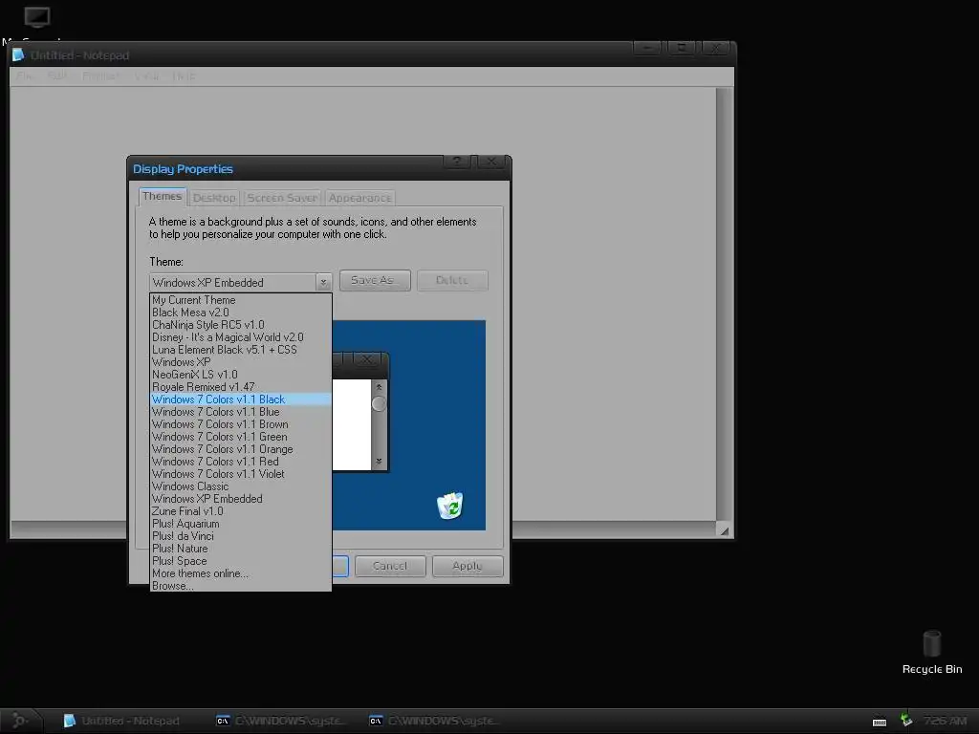This screenshot has height=734, width=979.
Task: Click the Theme combo box showing Windows XP Embedded
Action: pos(240,282)
